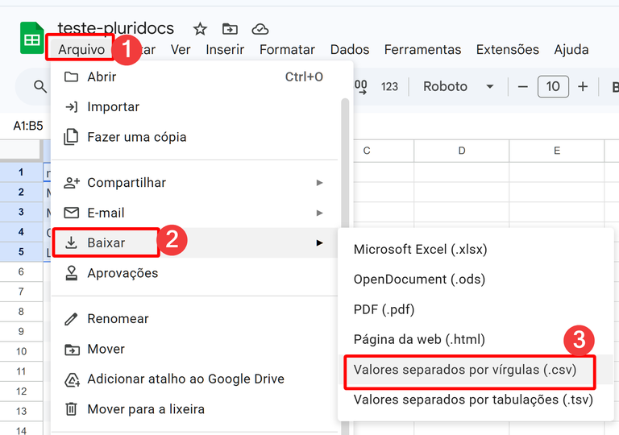Select Mover para a lixeira
Image resolution: width=619 pixels, height=435 pixels.
click(x=195, y=409)
